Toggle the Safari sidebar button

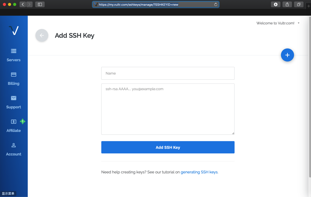tap(40, 4)
